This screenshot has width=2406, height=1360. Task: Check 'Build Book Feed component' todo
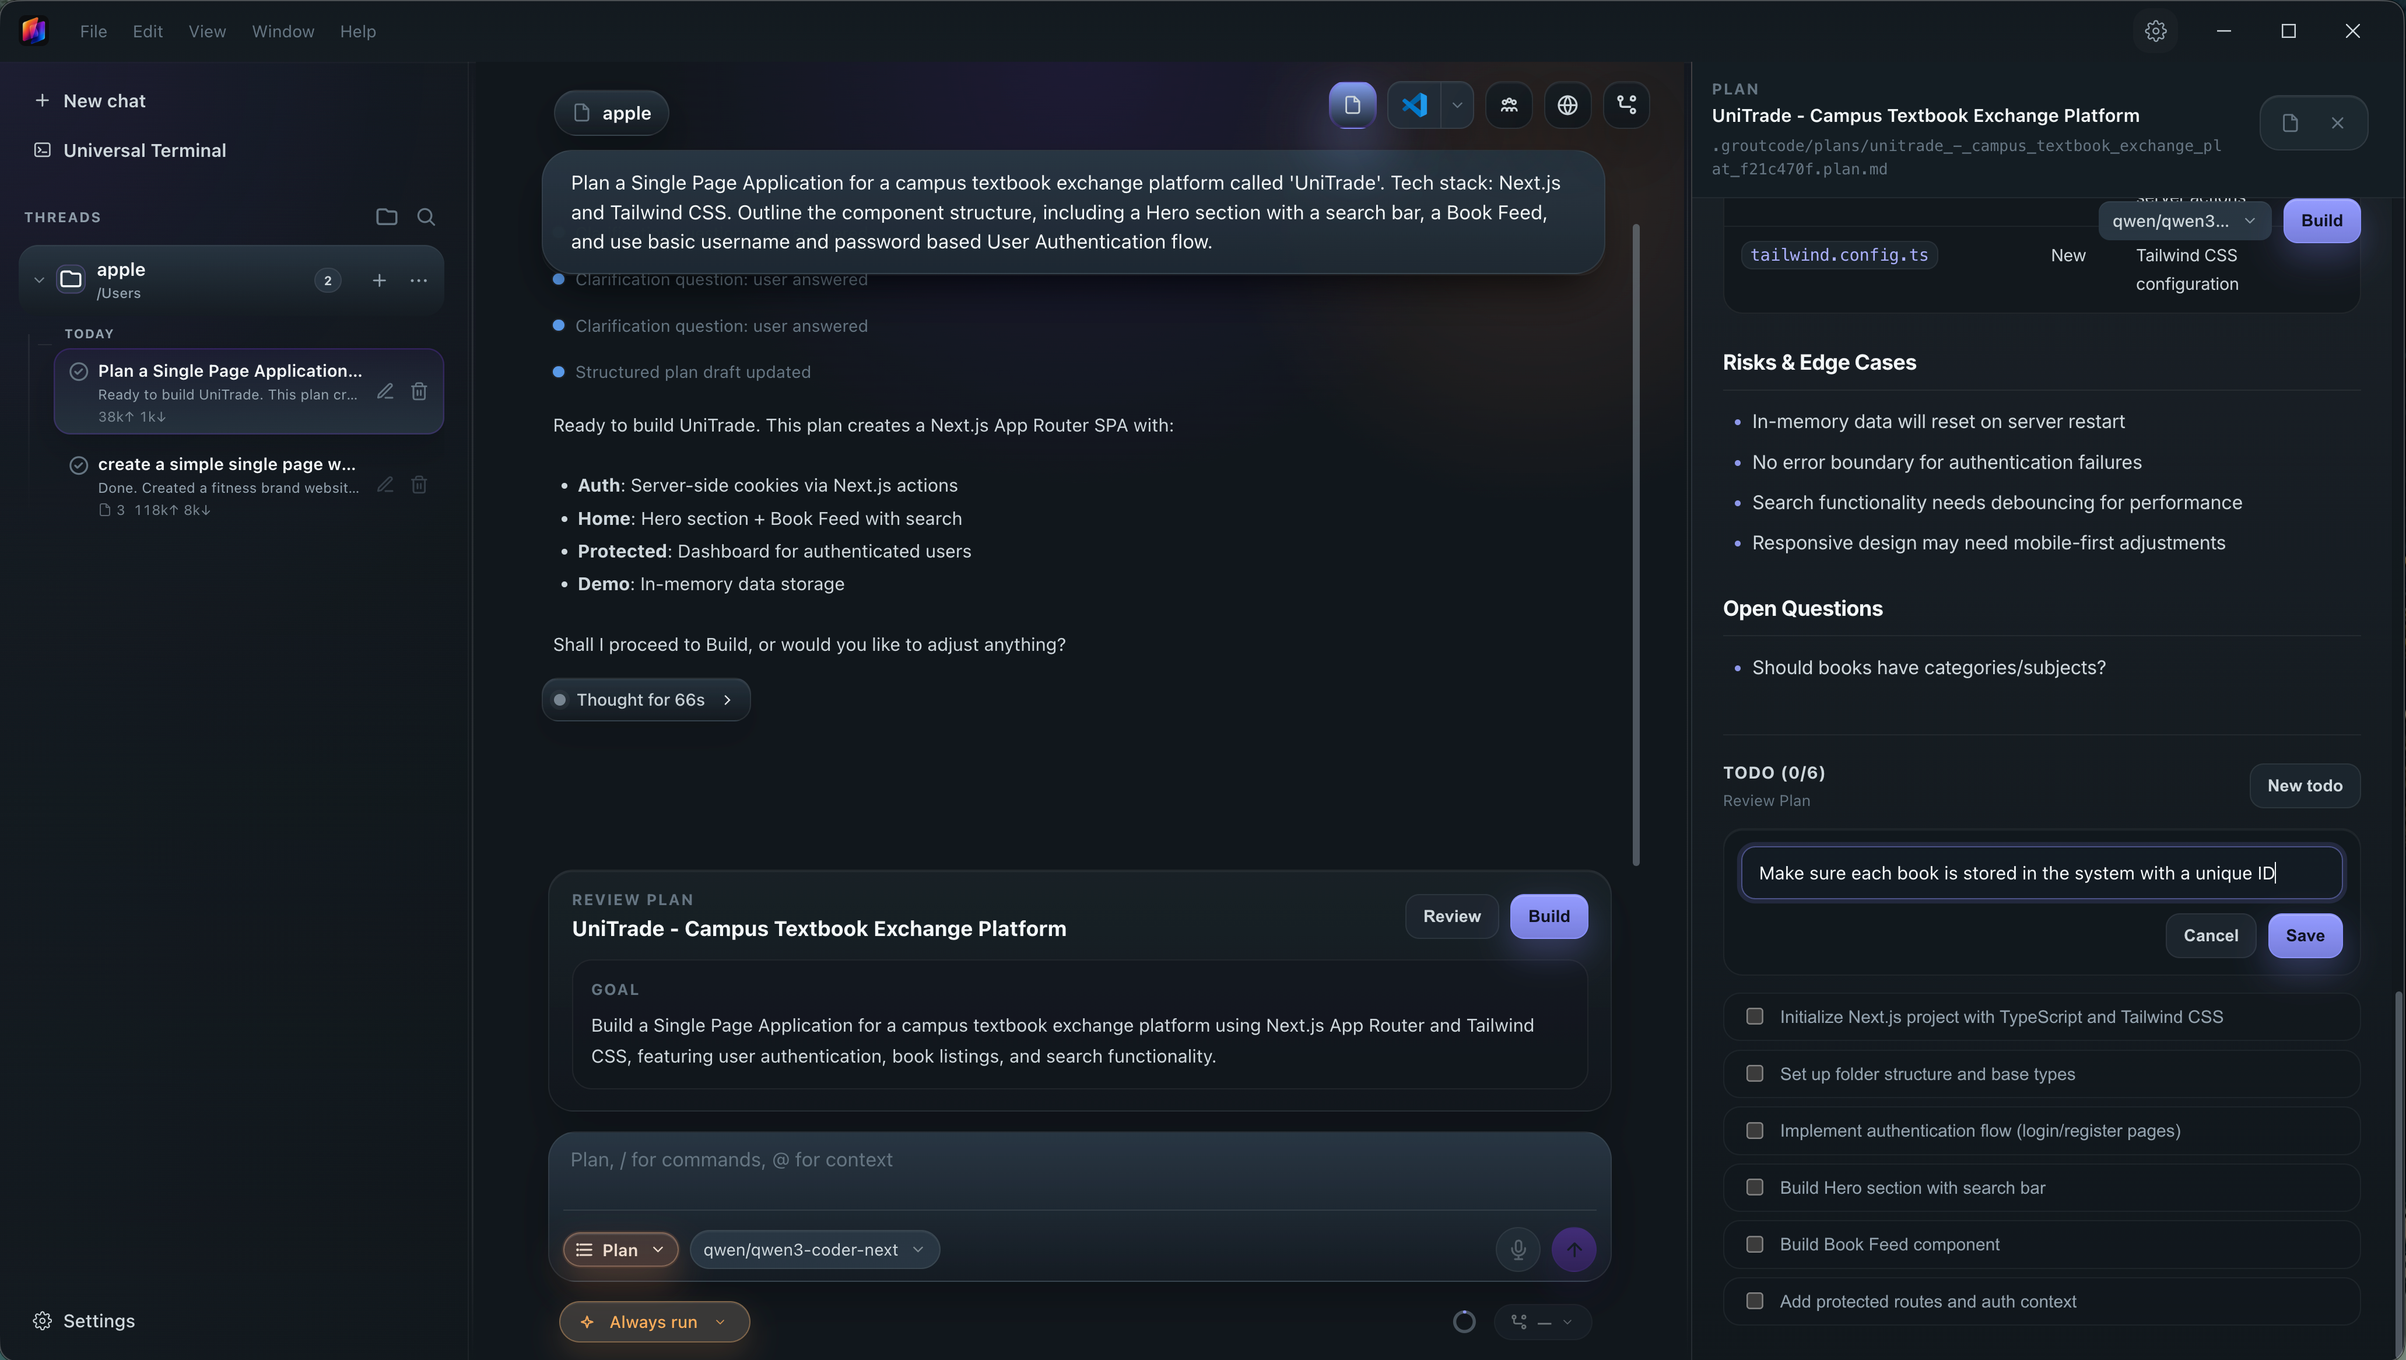click(1755, 1244)
